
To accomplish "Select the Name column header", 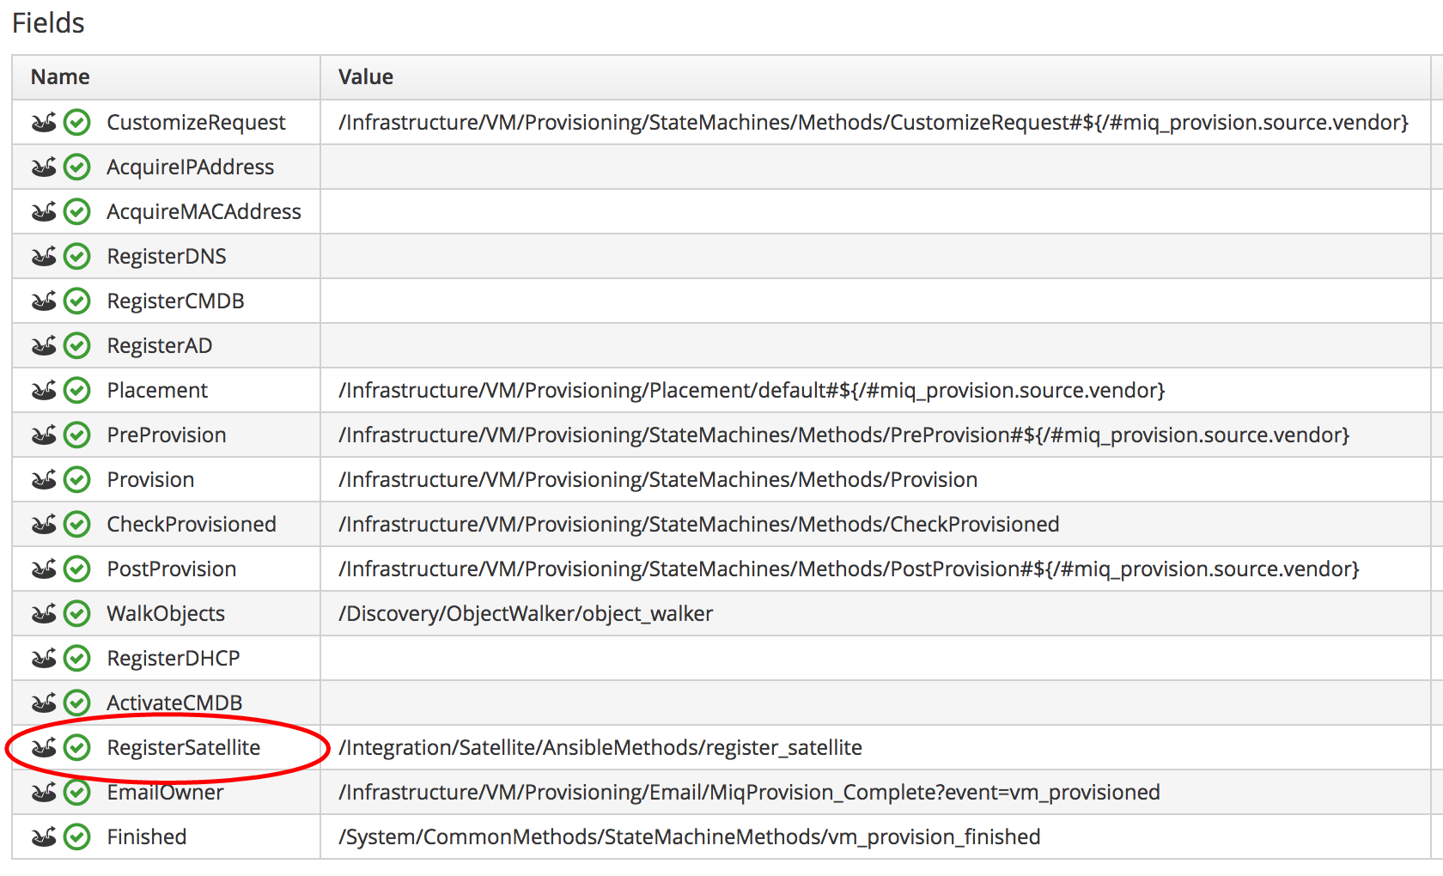I will coord(60,77).
